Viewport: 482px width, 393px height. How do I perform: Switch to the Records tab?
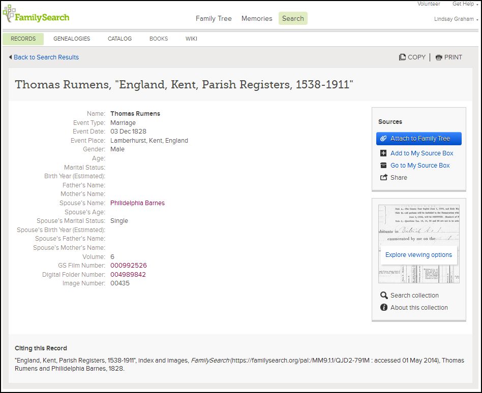coord(23,39)
